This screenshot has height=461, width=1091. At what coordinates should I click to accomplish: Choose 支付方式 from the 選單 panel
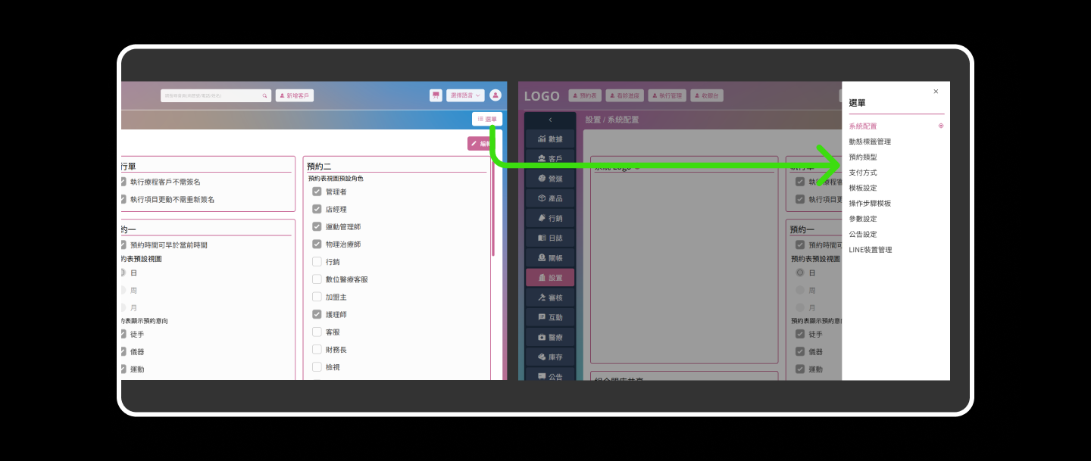click(863, 173)
